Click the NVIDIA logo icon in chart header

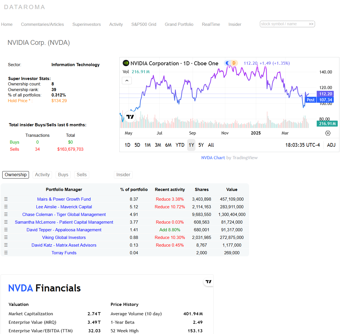(126, 63)
